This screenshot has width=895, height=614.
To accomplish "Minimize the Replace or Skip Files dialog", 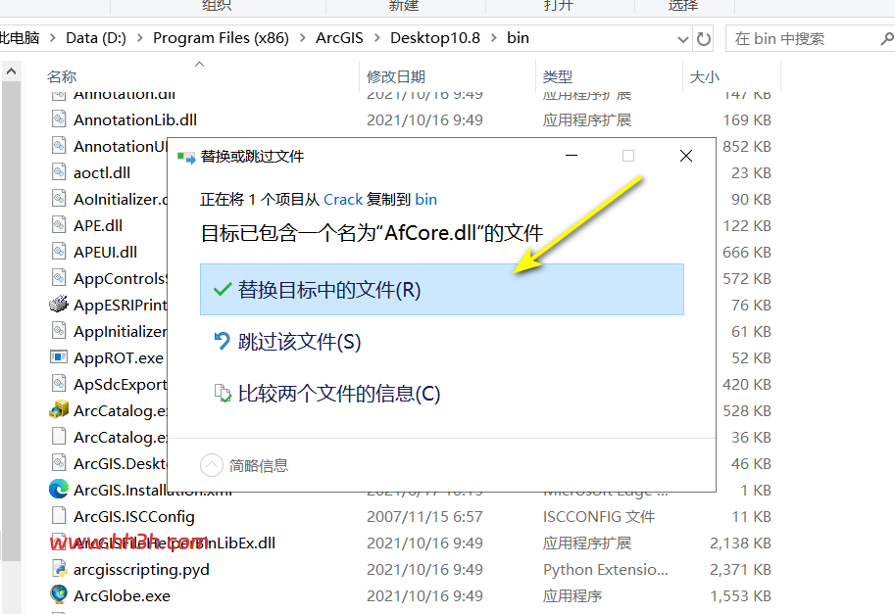I will pos(572,156).
